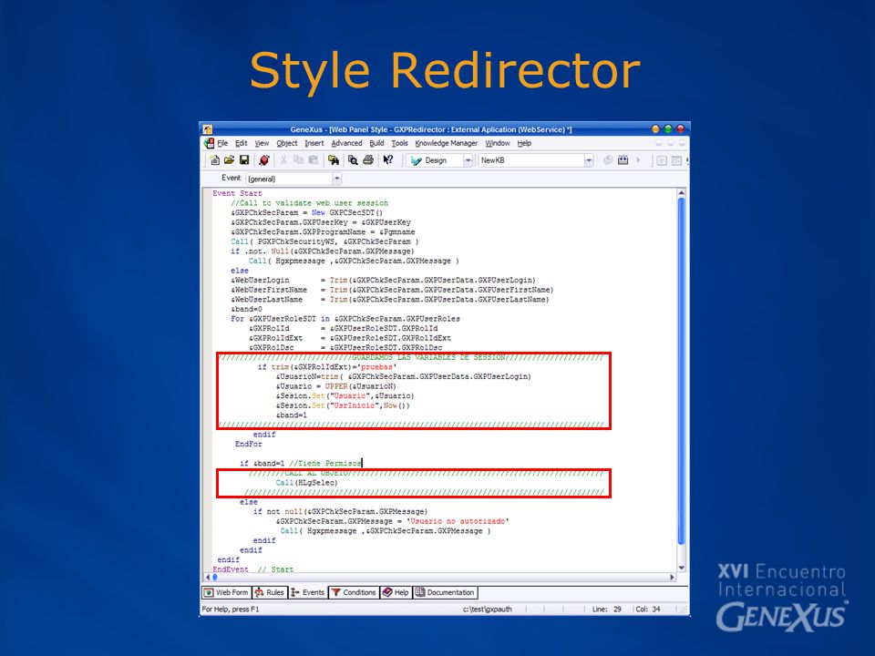875x656 pixels.
Task: Open the Tools menu
Action: pos(399,143)
